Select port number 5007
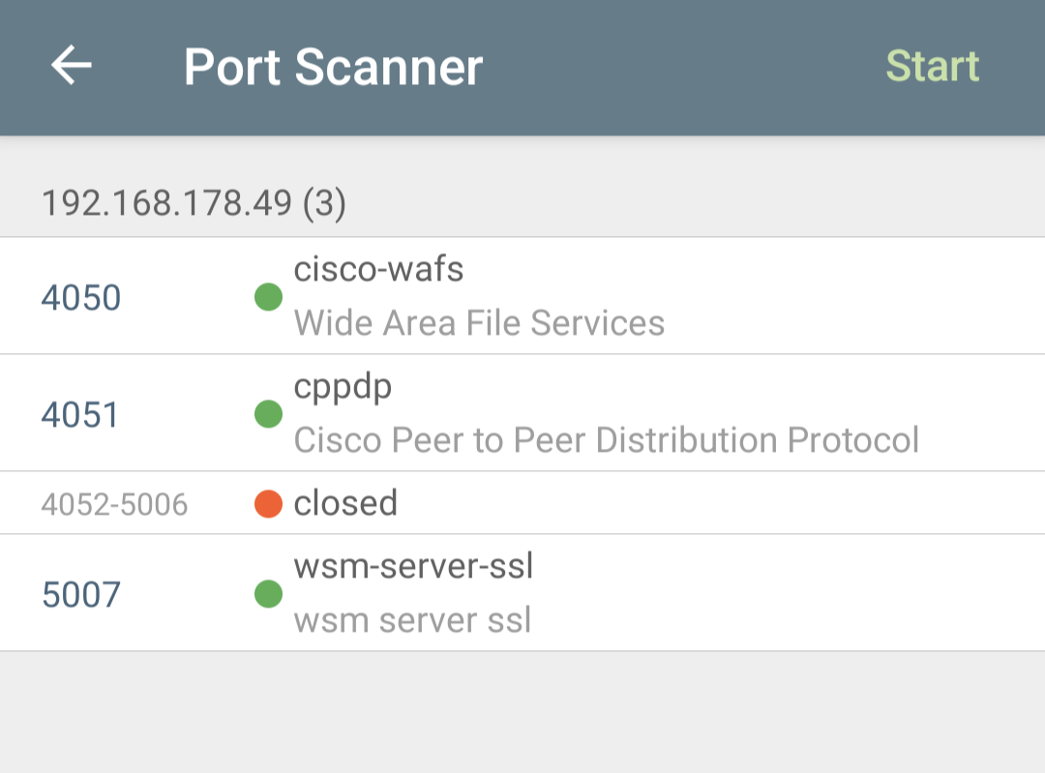The height and width of the screenshot is (773, 1045). (80, 594)
